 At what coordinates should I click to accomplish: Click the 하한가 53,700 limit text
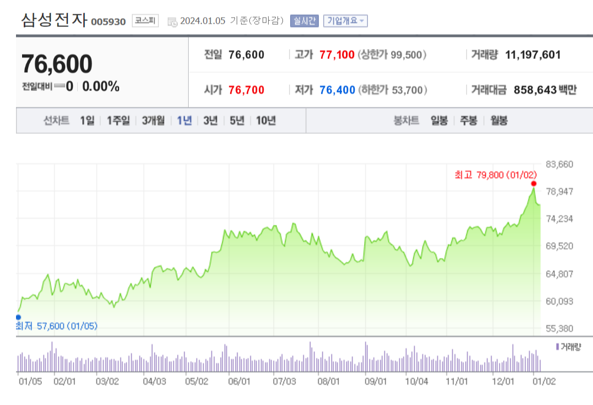(393, 90)
